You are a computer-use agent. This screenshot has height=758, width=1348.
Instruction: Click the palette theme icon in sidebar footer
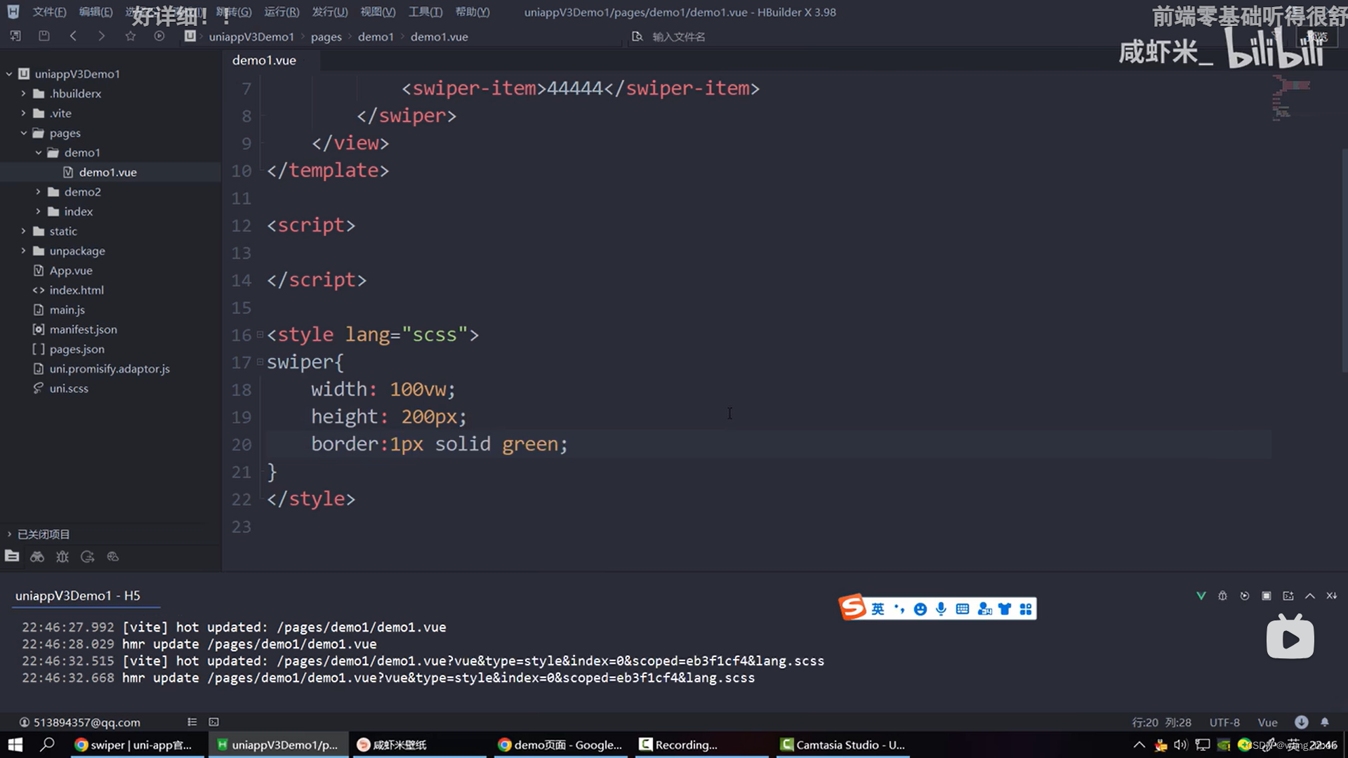[113, 557]
